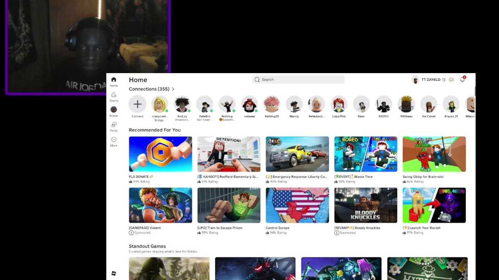Click the Sponsored info icon under Violent
Viewport: 499px width, 280px height.
131,233
